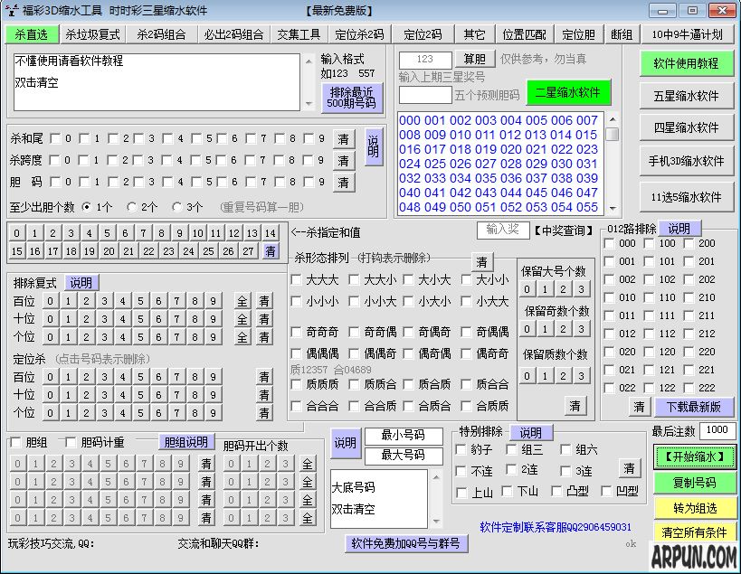Start shrinking with 【开始缩水】 button
The width and height of the screenshot is (741, 574).
point(695,456)
